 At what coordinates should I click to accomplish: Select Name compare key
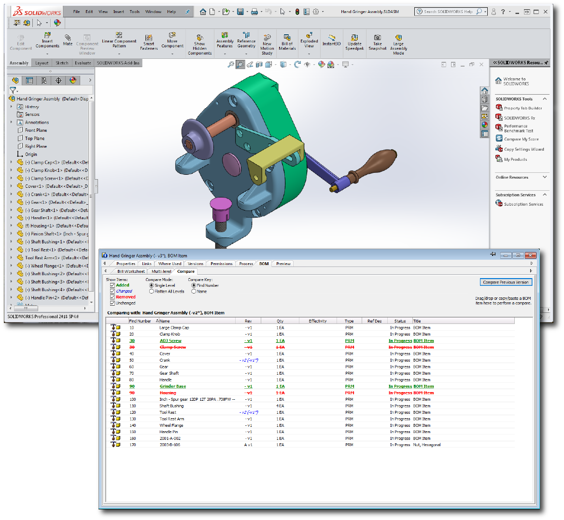pos(194,292)
